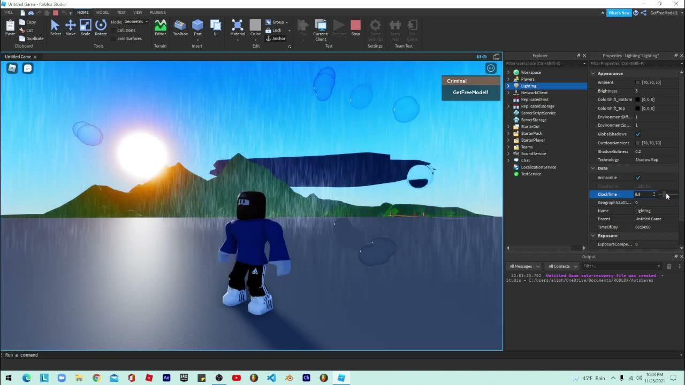Pick the Select tool

(56, 28)
